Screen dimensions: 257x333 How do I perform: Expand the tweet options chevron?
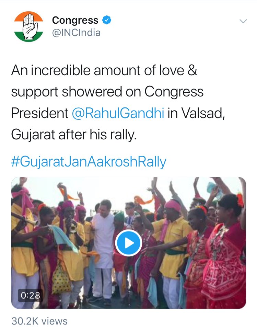(243, 22)
